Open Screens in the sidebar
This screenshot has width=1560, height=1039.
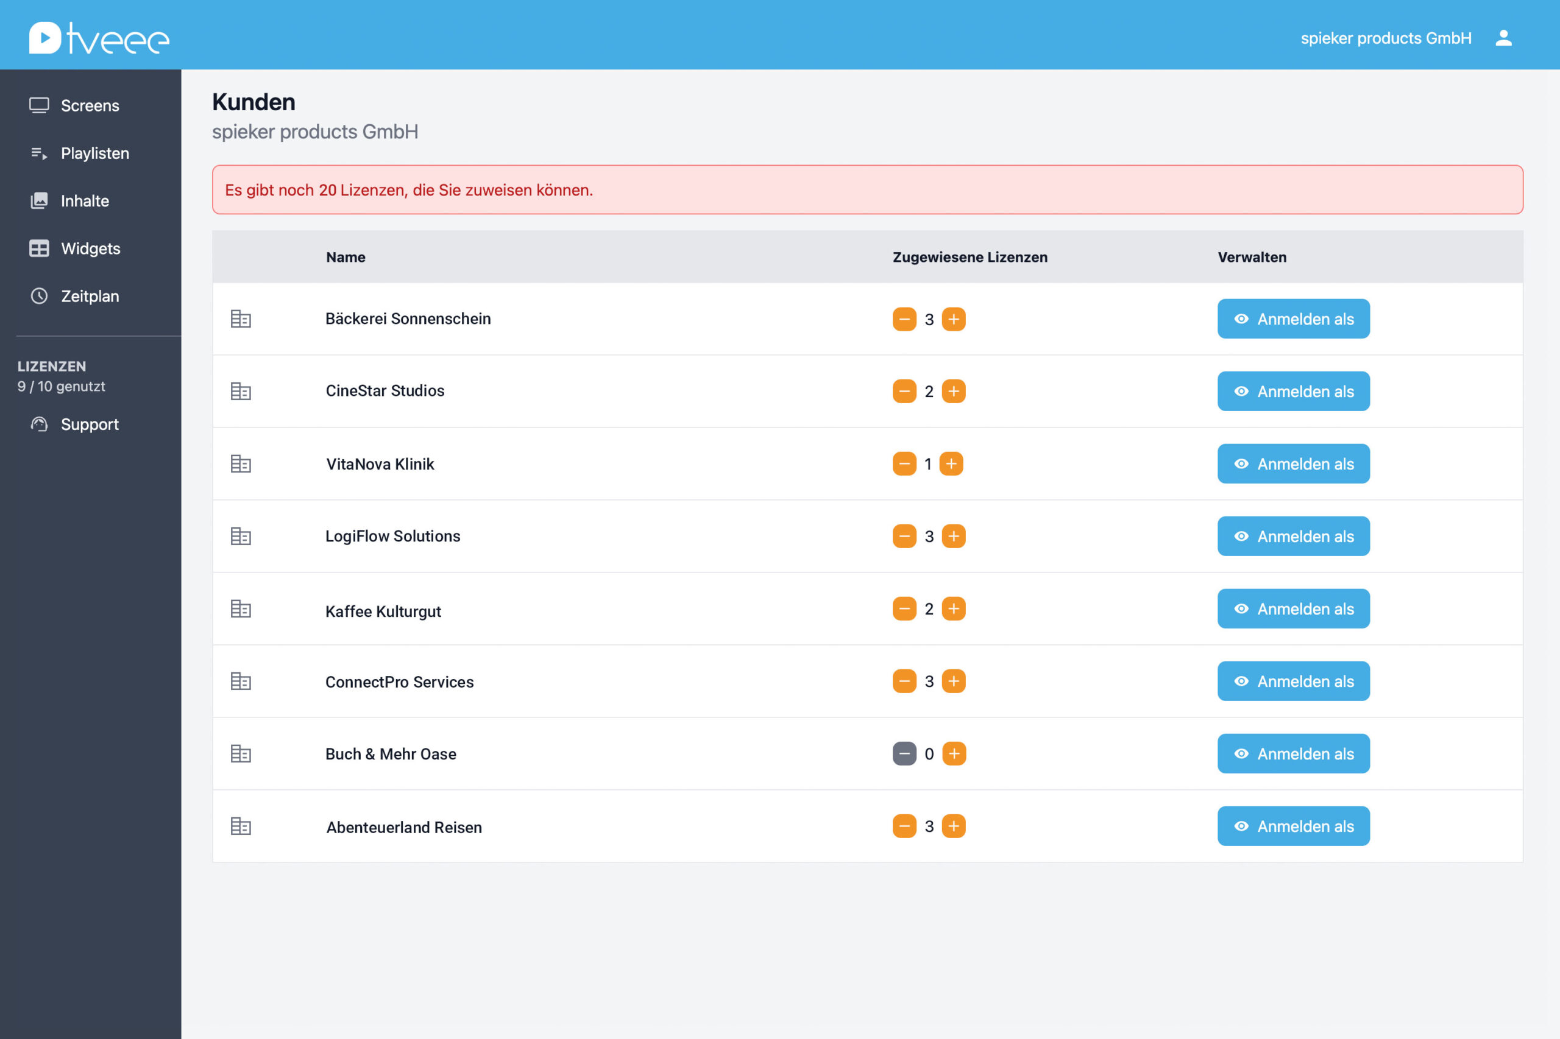[90, 105]
